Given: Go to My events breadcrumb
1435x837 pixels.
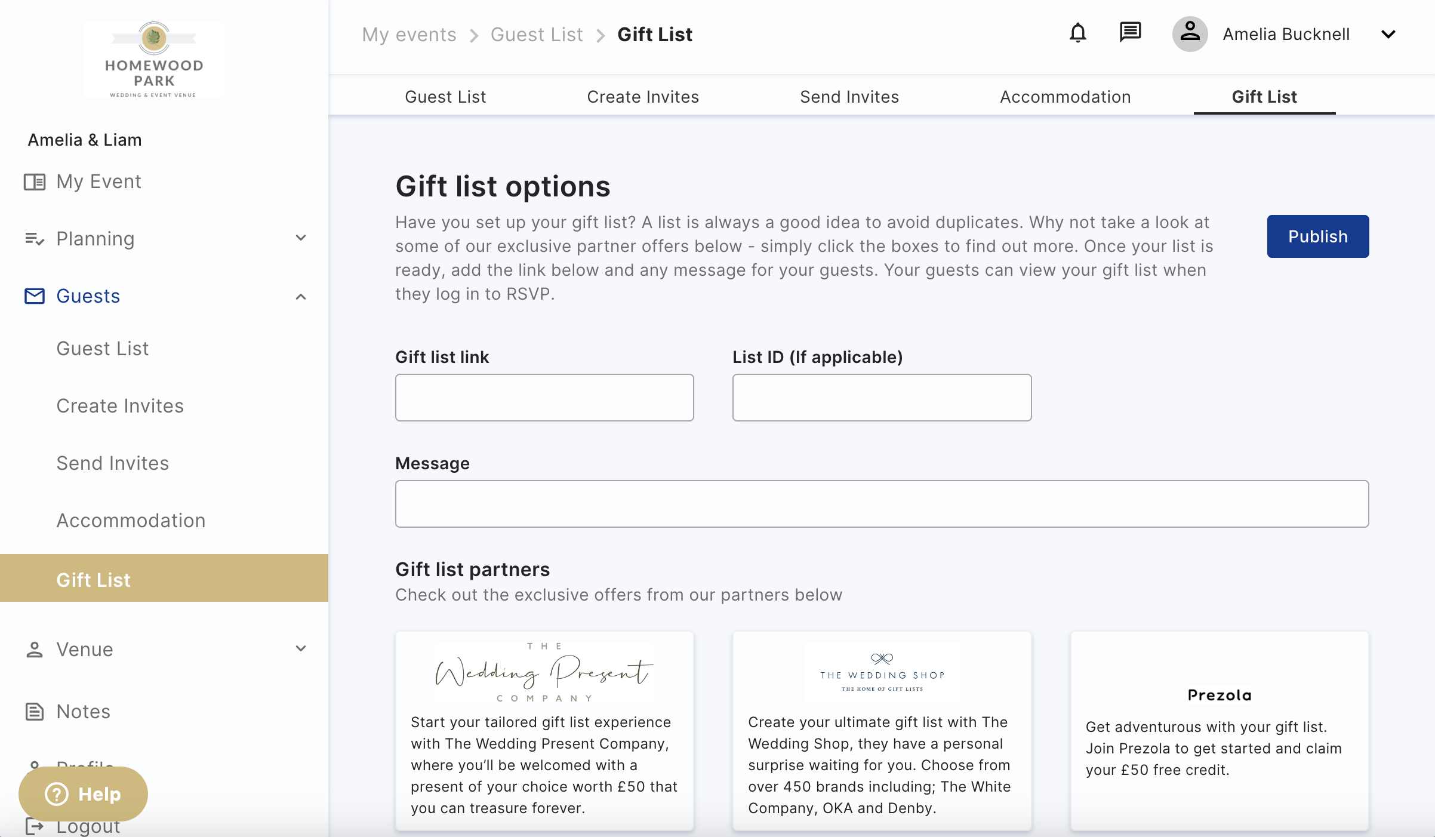Looking at the screenshot, I should click(409, 35).
